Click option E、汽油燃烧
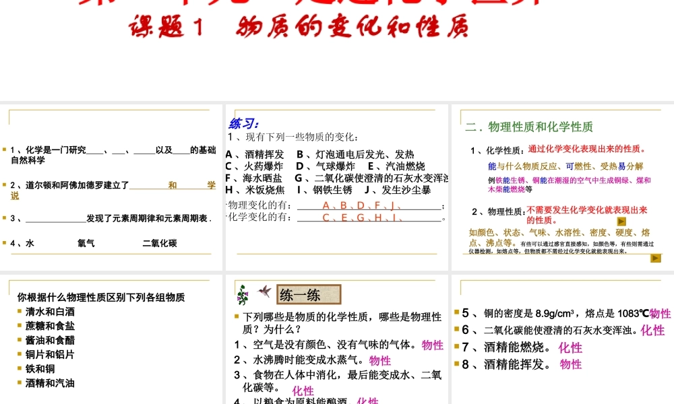The height and width of the screenshot is (404, 674). click(x=396, y=166)
